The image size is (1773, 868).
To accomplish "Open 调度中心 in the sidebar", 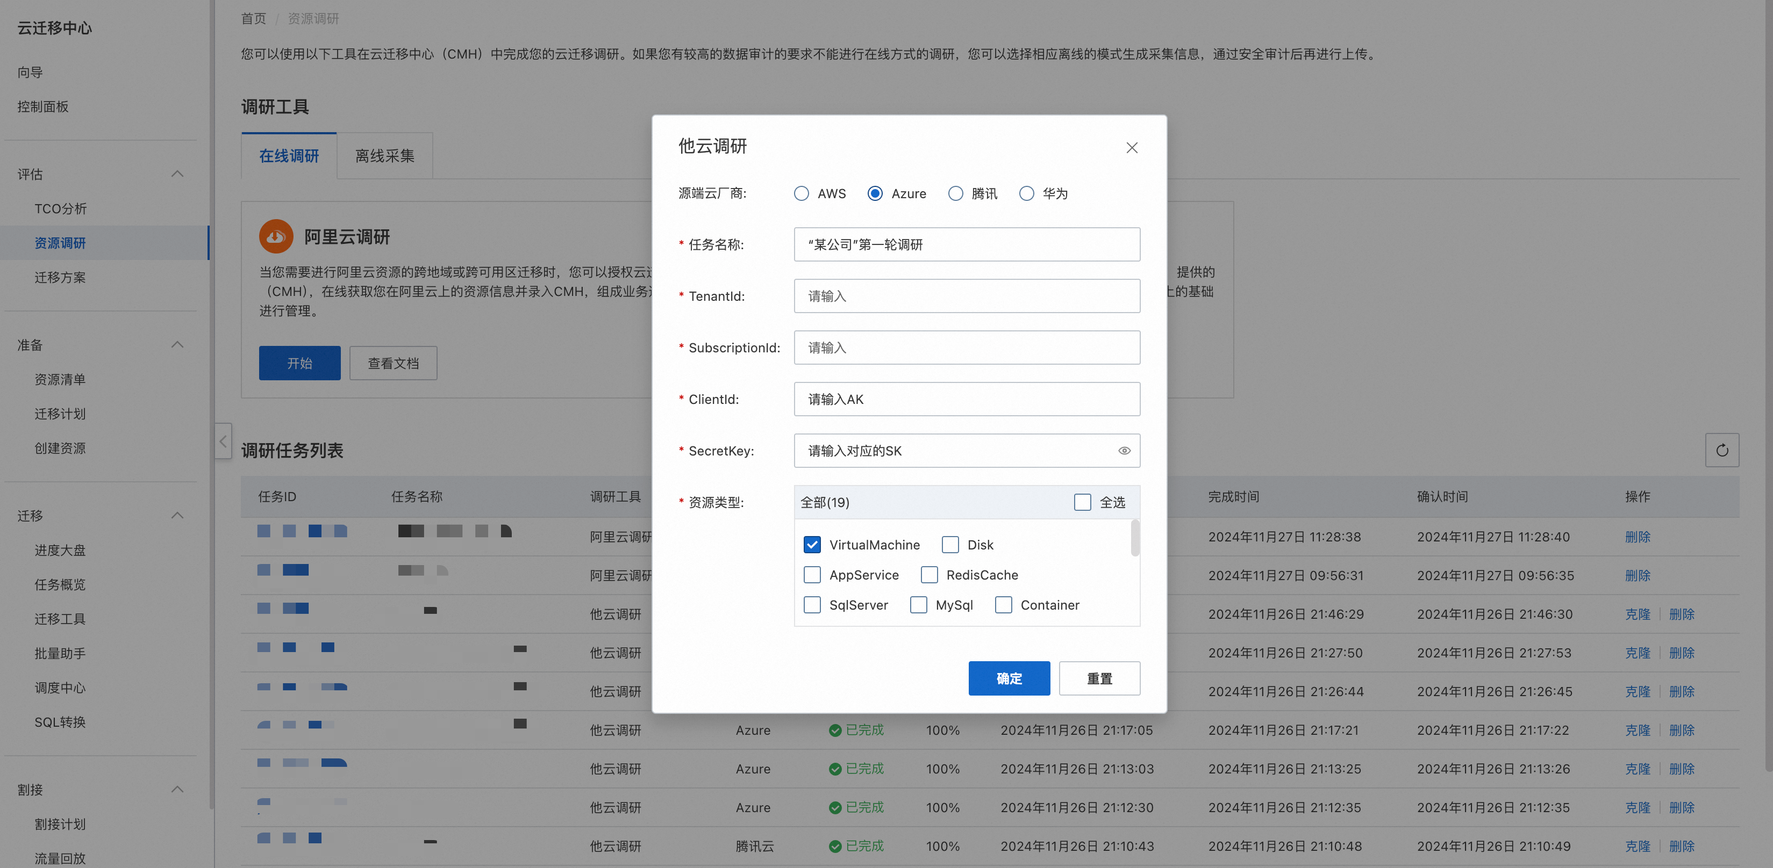I will point(61,687).
